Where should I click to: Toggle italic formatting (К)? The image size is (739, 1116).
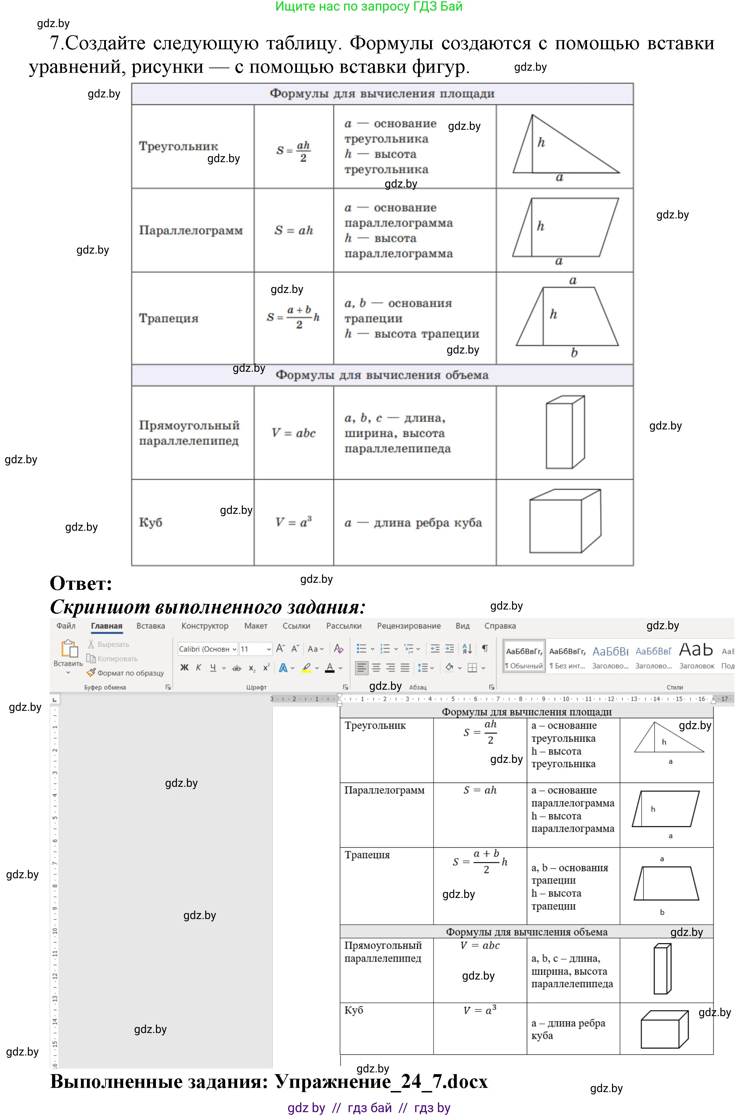coord(198,668)
